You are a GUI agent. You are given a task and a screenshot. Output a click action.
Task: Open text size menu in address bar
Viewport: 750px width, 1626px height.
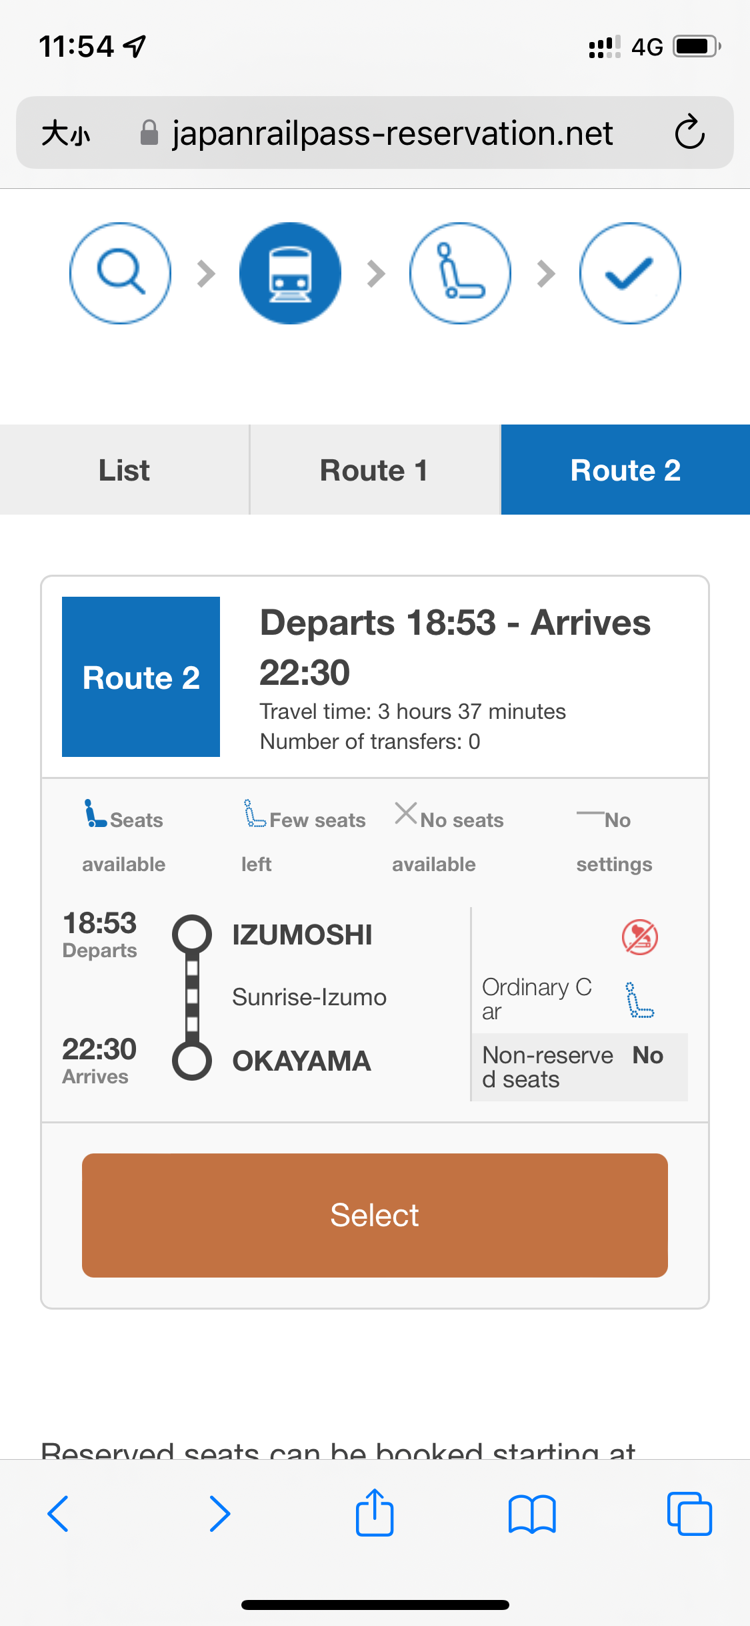pyautogui.click(x=65, y=133)
